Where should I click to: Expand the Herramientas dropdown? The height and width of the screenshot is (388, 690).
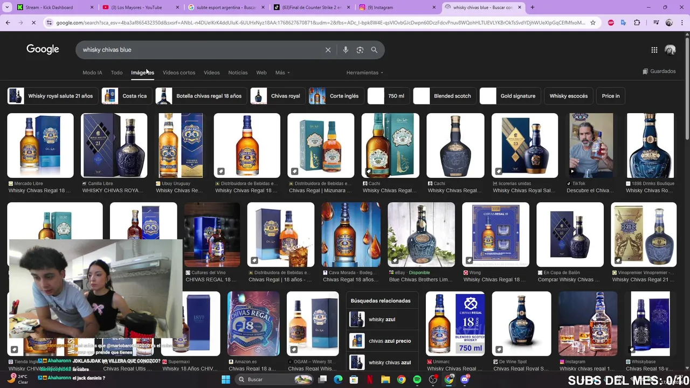click(365, 72)
